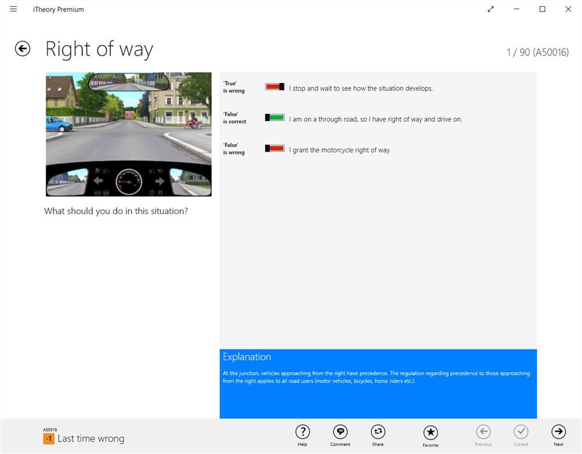Click the driving scenario image
Screen dimensions: 582x454
[x=128, y=134]
